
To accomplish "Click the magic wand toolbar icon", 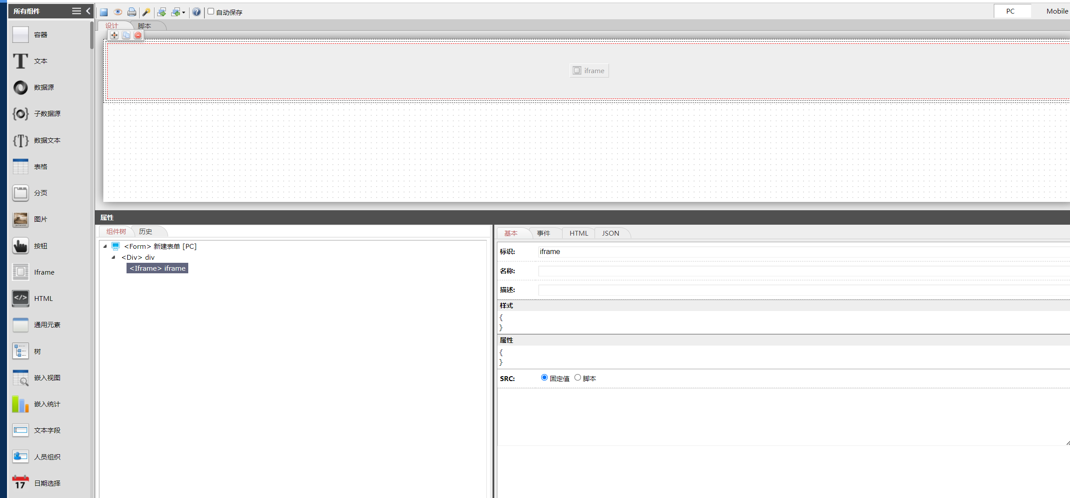I will point(147,12).
